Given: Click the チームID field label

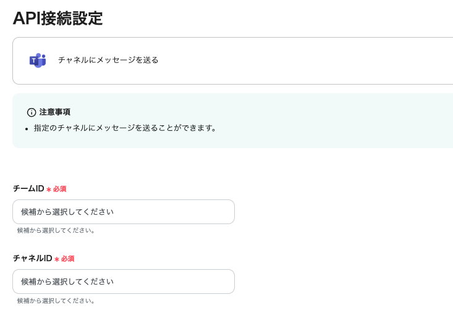Looking at the screenshot, I should (x=28, y=189).
